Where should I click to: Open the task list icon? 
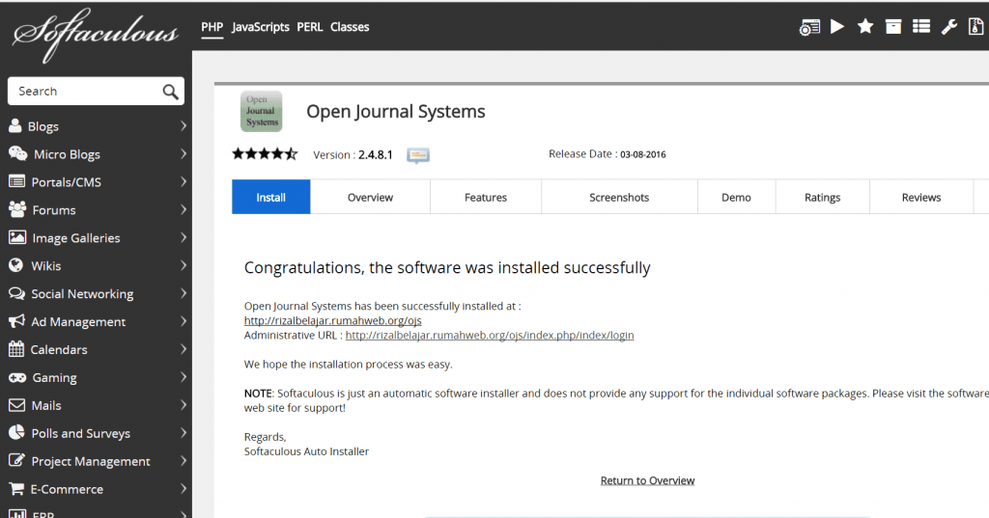pyautogui.click(x=921, y=26)
